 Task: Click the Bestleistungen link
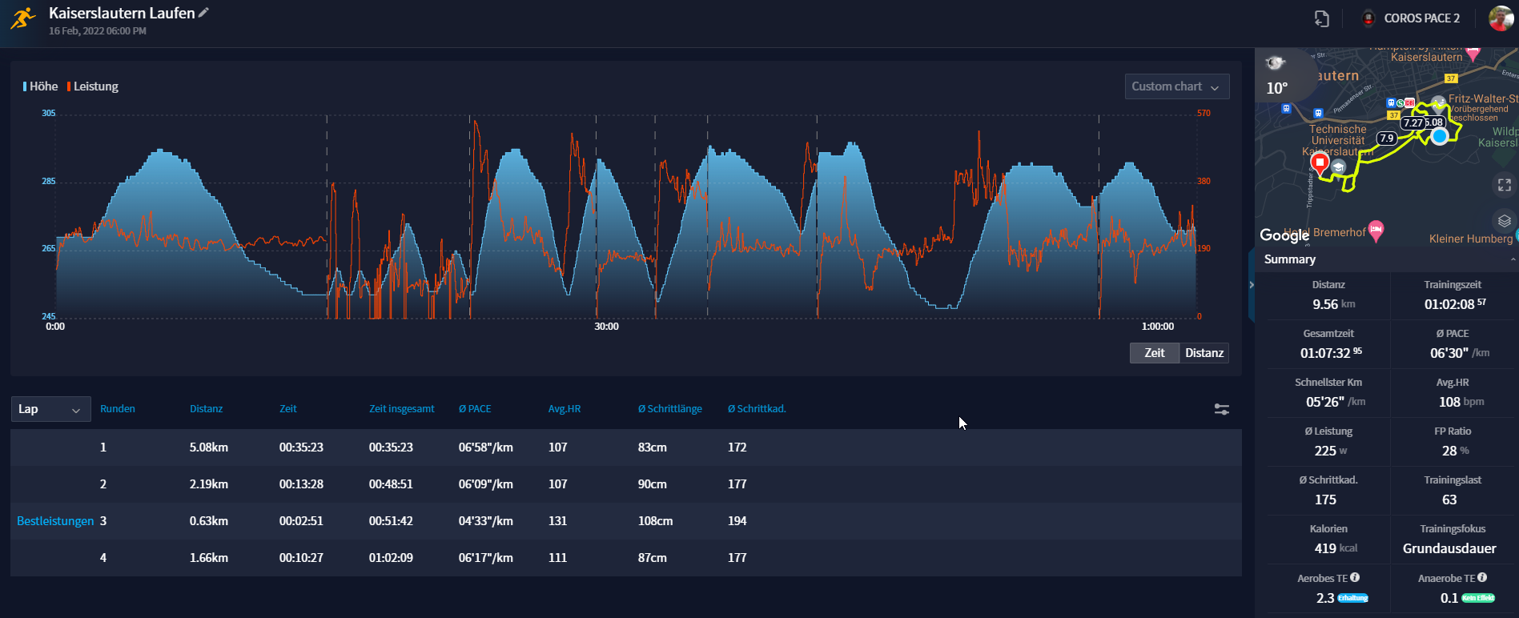tap(55, 521)
